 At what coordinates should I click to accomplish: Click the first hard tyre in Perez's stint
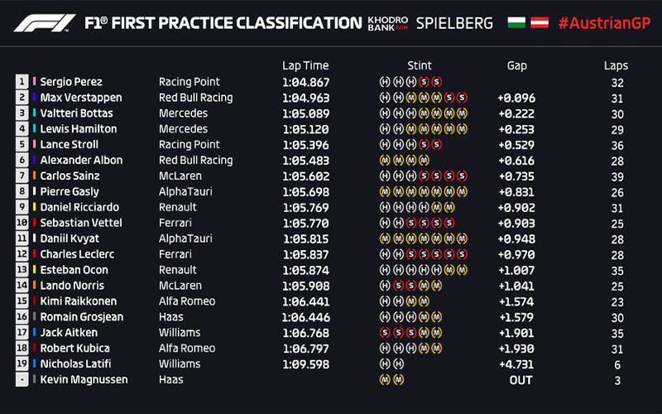pos(384,82)
